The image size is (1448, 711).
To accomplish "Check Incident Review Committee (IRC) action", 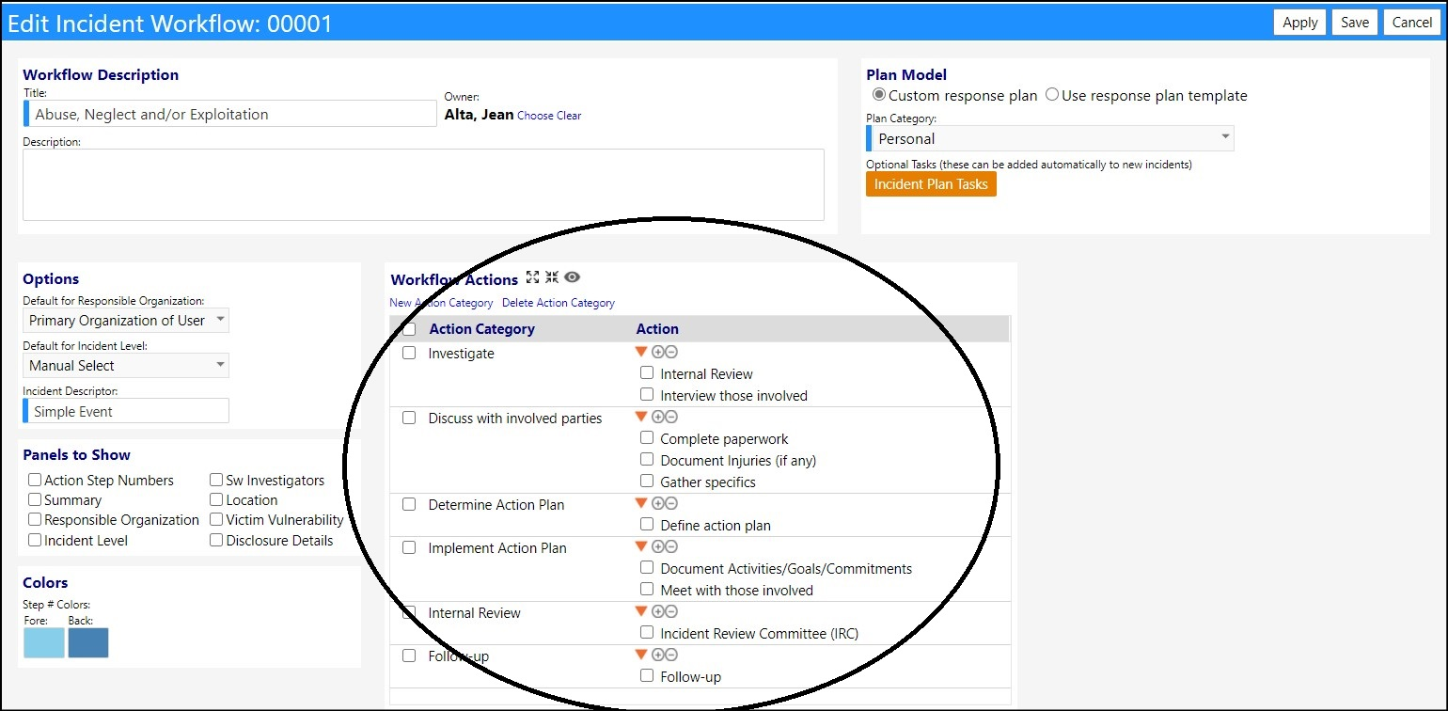I will (647, 633).
